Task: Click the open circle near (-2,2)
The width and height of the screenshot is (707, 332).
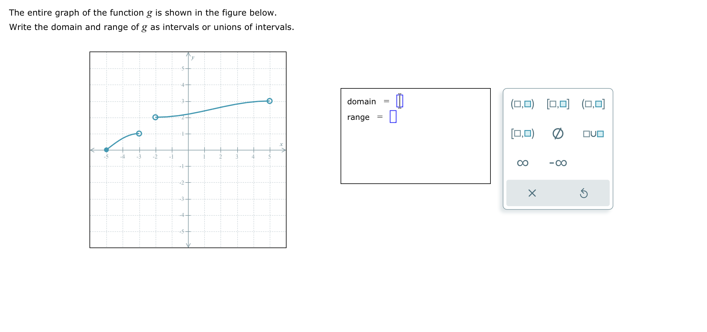Action: tap(156, 117)
